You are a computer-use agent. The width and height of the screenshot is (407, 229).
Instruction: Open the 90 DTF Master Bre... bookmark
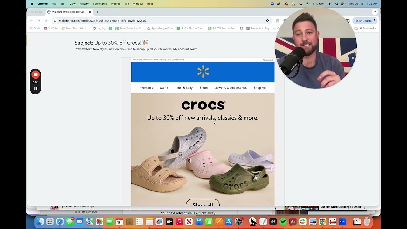(x=222, y=28)
